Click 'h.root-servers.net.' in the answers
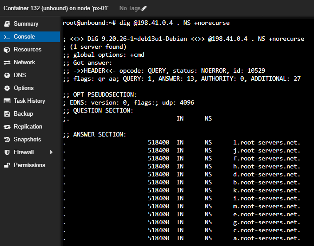 [x=267, y=167]
